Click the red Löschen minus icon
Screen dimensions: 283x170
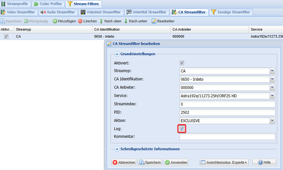point(80,21)
